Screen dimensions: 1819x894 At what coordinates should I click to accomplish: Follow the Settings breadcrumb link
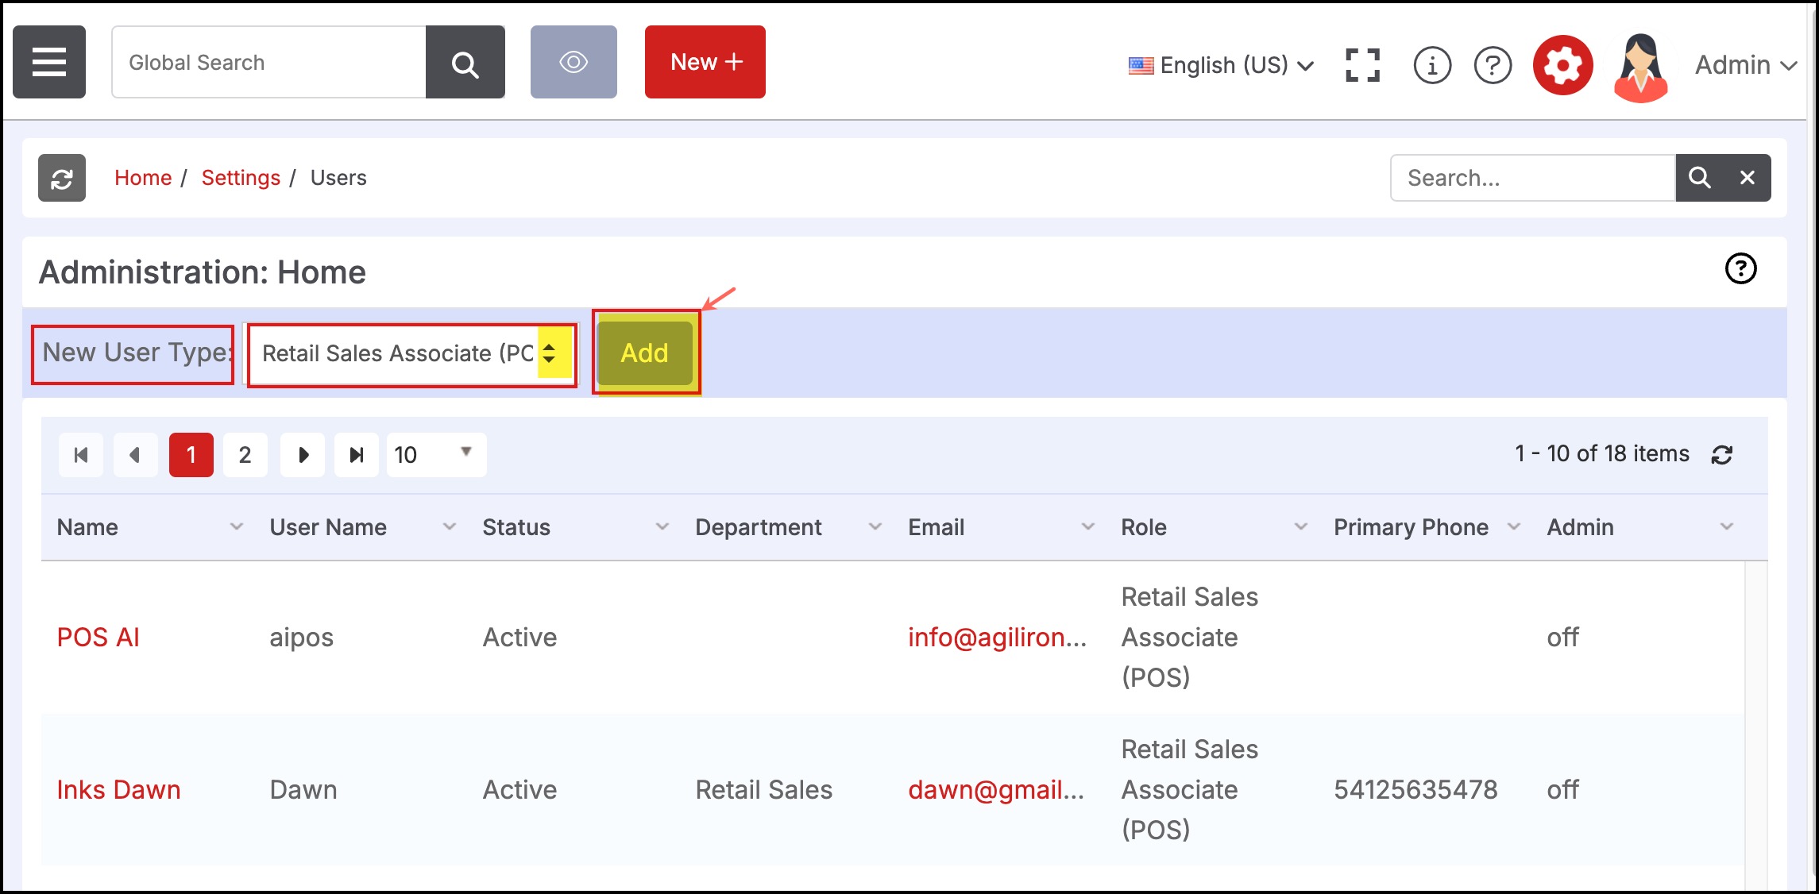(x=241, y=178)
